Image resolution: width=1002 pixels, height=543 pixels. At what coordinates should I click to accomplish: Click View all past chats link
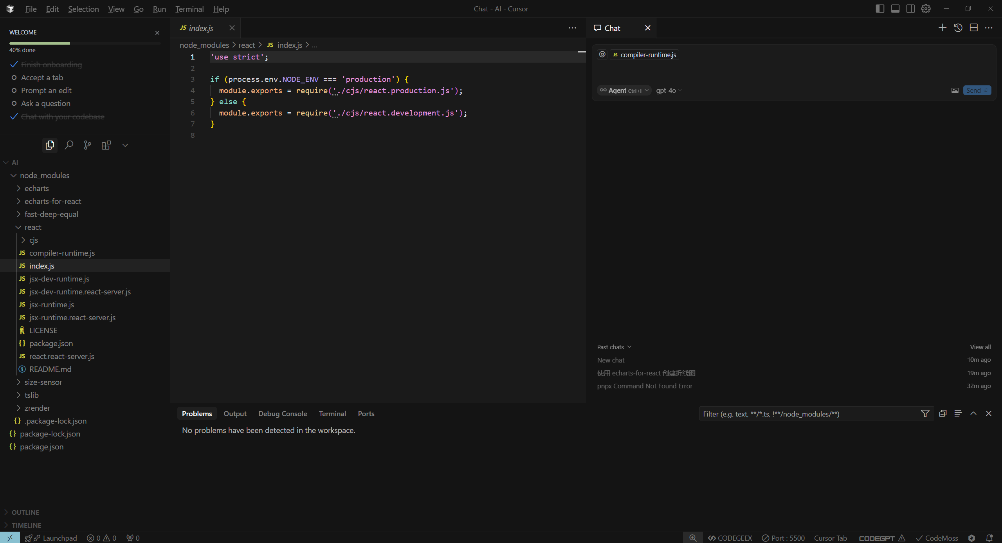[980, 347]
